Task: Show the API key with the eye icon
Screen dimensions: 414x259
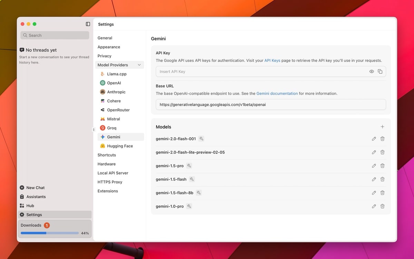Action: click(372, 71)
